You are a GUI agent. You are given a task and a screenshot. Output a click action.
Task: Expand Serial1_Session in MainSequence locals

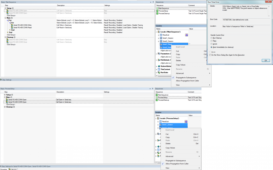[159, 38]
